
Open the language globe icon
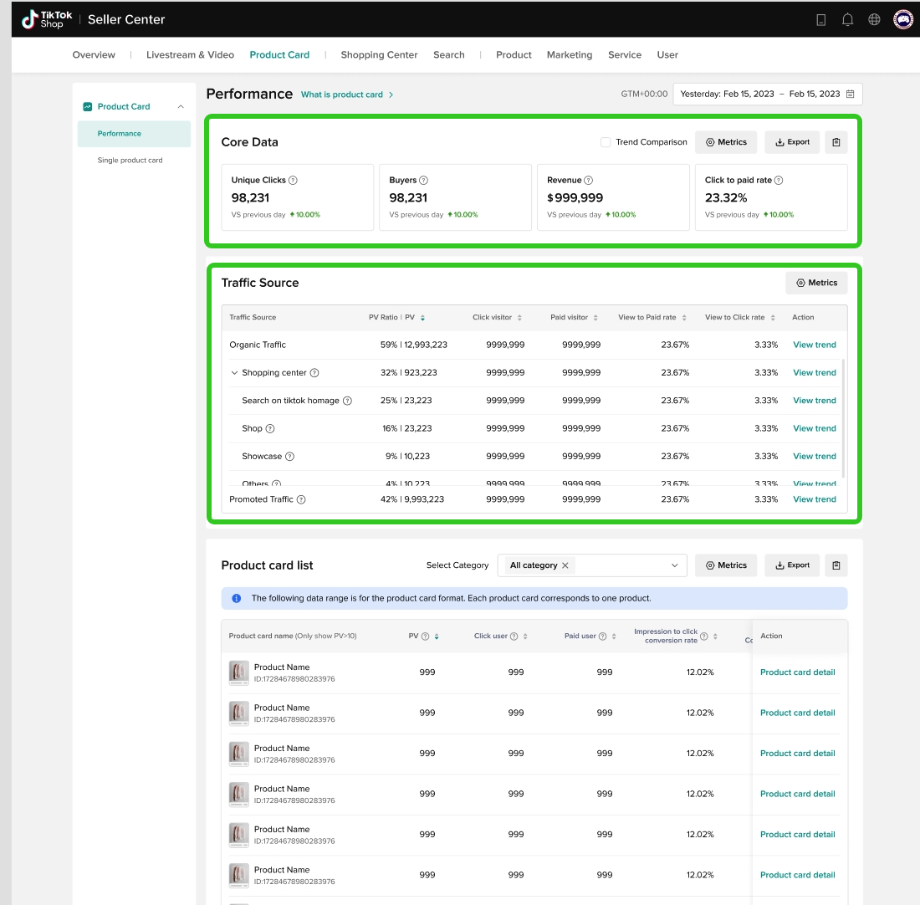point(874,19)
